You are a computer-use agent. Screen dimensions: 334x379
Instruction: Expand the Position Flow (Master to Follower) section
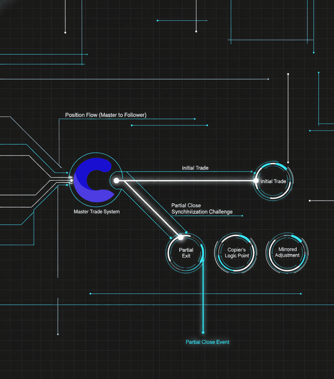click(106, 115)
